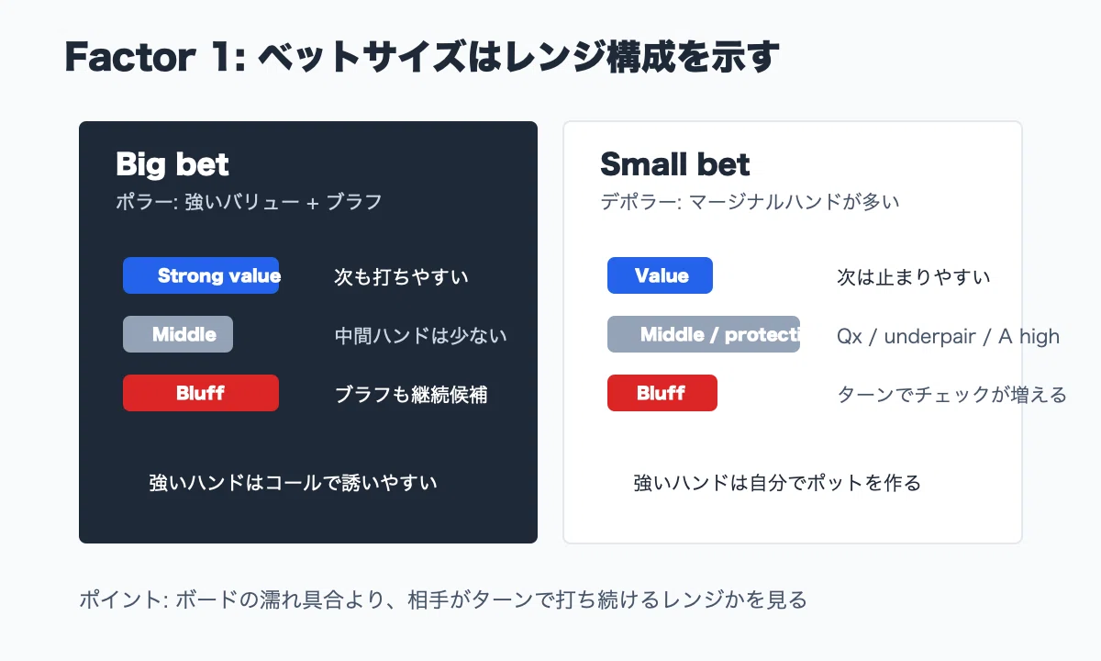Select the Middle / protection badge
This screenshot has width=1101, height=661.
[704, 334]
